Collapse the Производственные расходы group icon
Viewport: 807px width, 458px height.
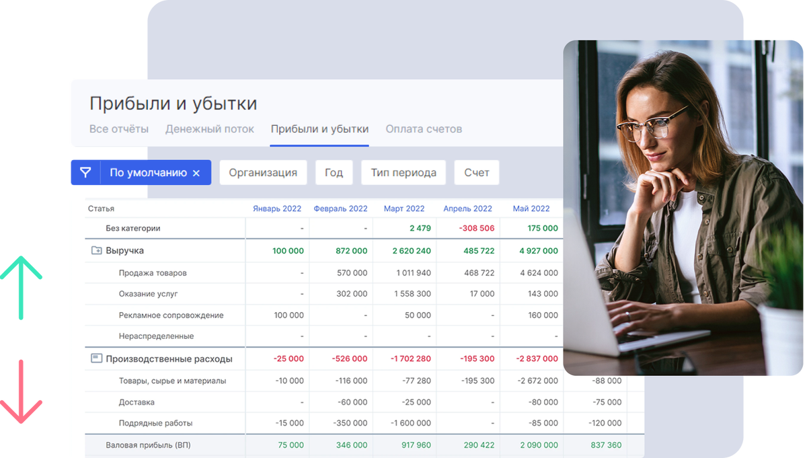tap(96, 358)
